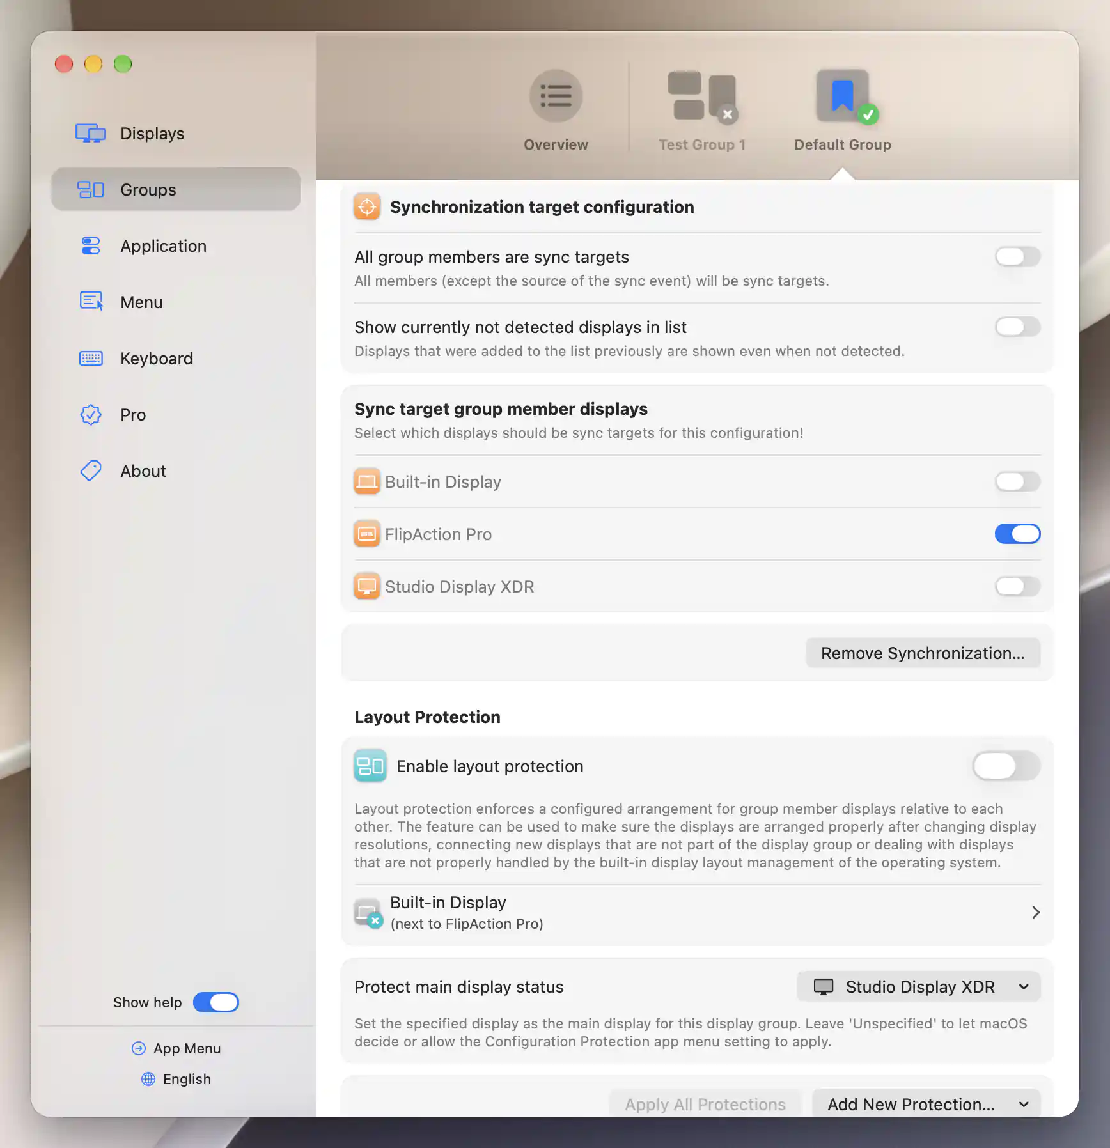Go to the About section

coord(176,471)
